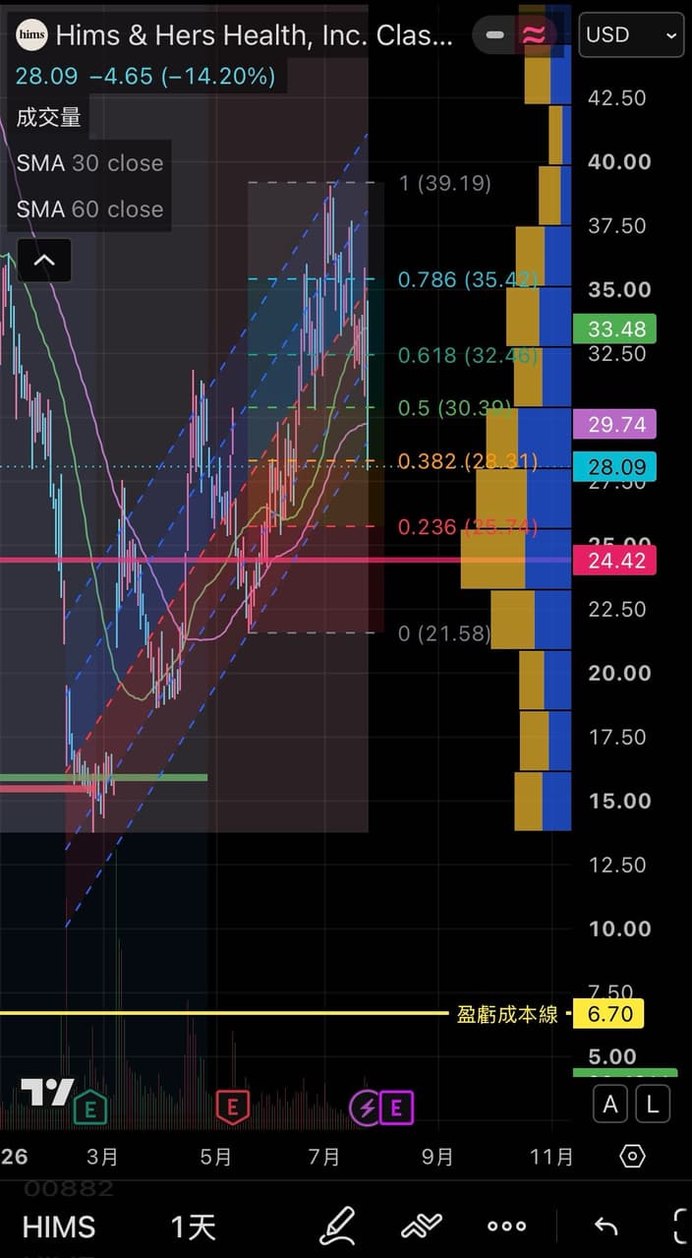Click the yellow 6.70 cost price label
This screenshot has width=692, height=1258.
click(609, 1014)
